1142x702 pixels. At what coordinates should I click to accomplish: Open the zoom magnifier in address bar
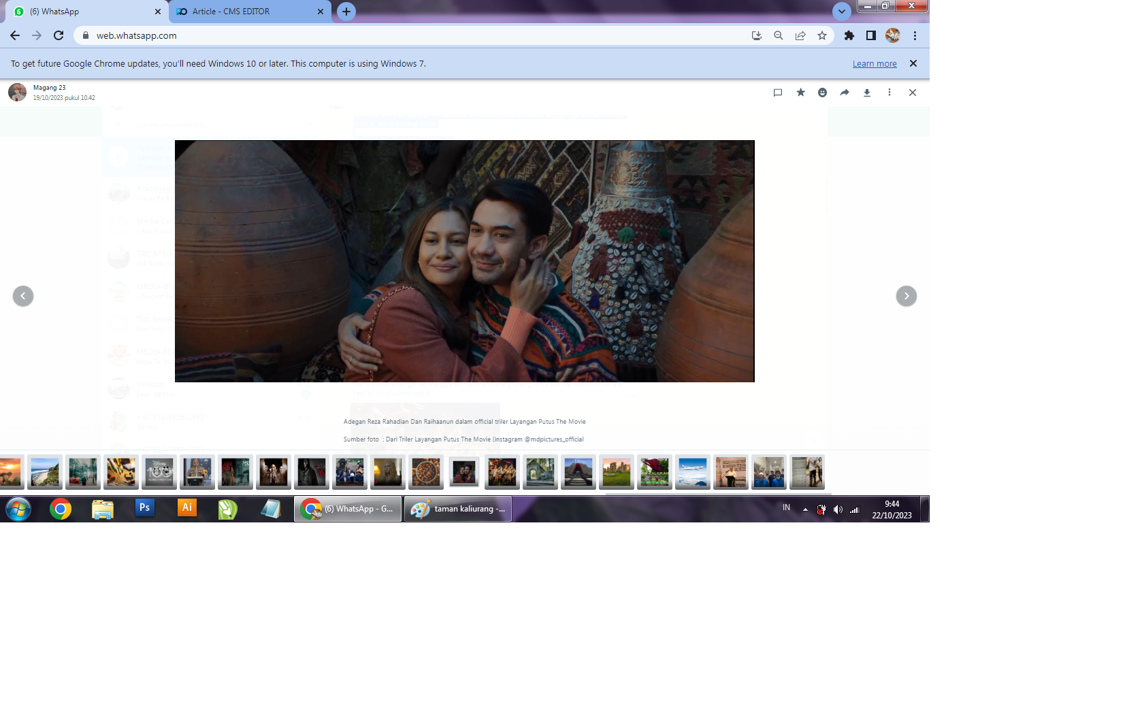coord(778,35)
